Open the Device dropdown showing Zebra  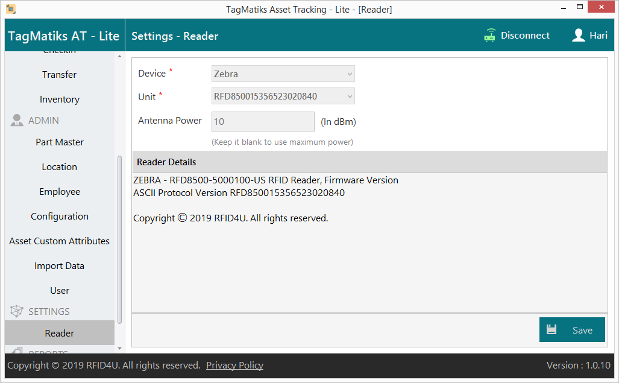point(283,74)
